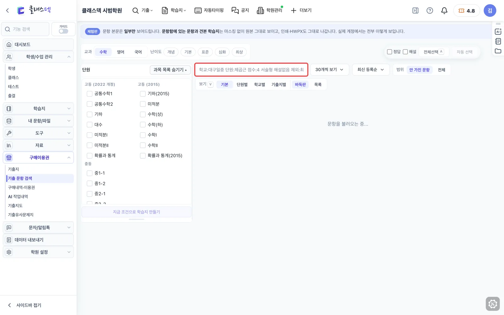Open the side panel toggle icon in header

pyautogui.click(x=415, y=10)
